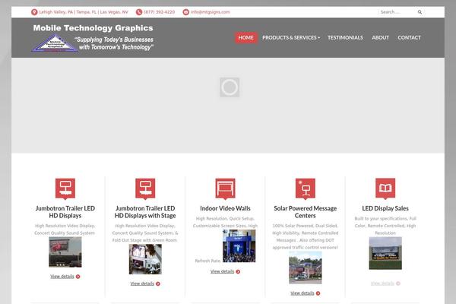
Task: Click the Mobile Technology Graphics site title
Action: point(93,28)
